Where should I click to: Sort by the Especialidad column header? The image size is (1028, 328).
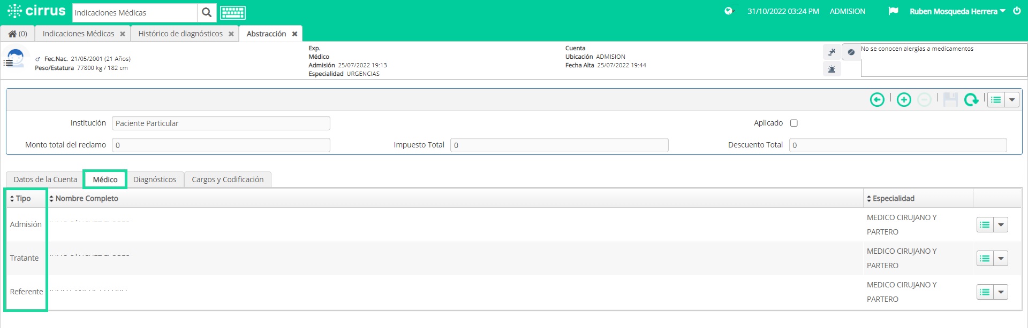click(893, 198)
